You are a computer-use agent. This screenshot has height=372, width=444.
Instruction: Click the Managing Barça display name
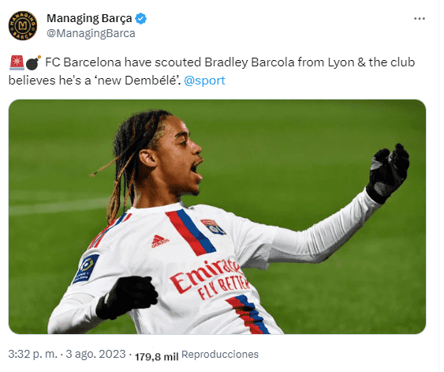point(89,18)
